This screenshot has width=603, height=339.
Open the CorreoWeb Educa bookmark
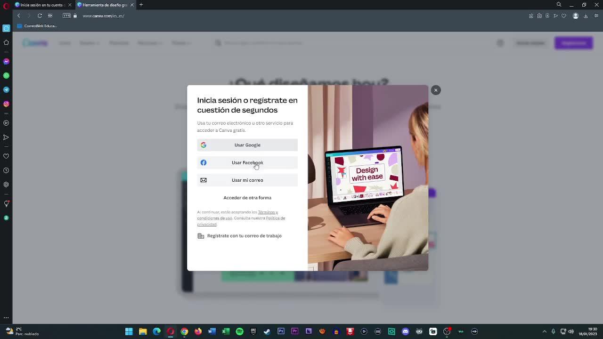click(37, 26)
